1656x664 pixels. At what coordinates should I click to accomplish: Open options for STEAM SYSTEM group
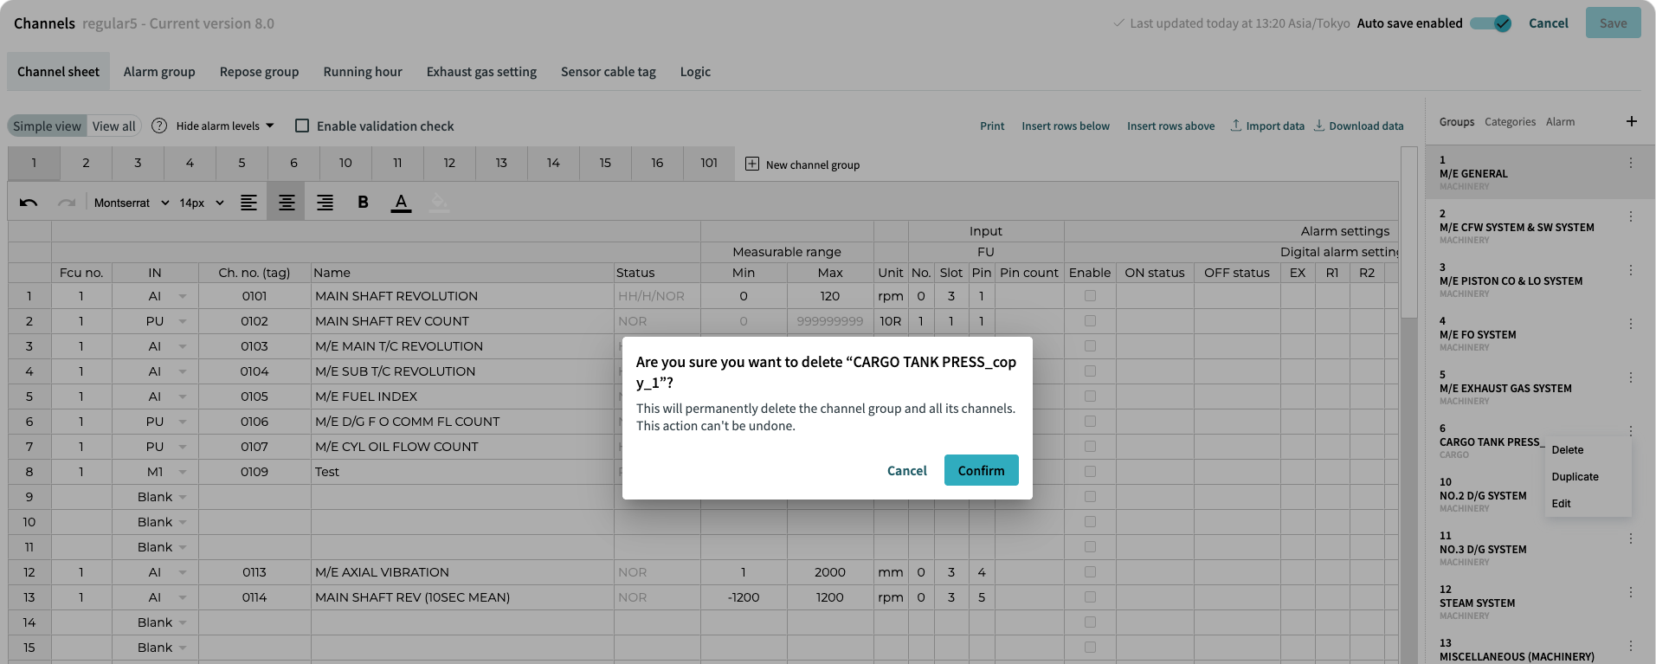(1631, 592)
